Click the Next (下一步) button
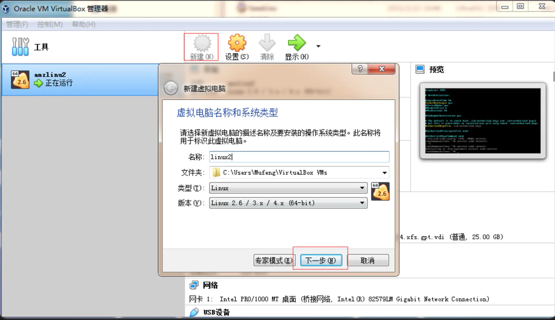Image resolution: width=555 pixels, height=320 pixels. coord(321,260)
